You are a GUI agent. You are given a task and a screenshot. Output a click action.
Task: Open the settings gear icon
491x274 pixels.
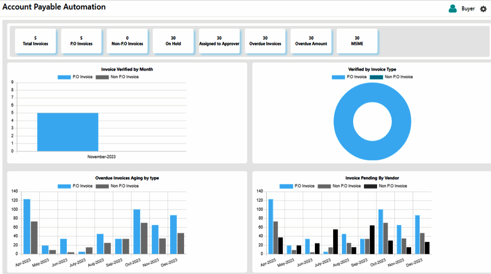pos(483,9)
